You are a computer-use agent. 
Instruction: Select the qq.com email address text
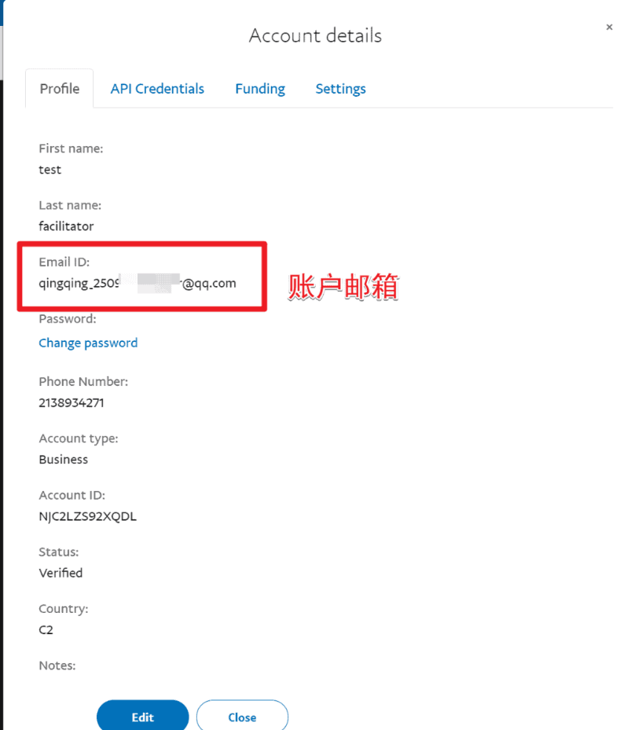tap(137, 284)
